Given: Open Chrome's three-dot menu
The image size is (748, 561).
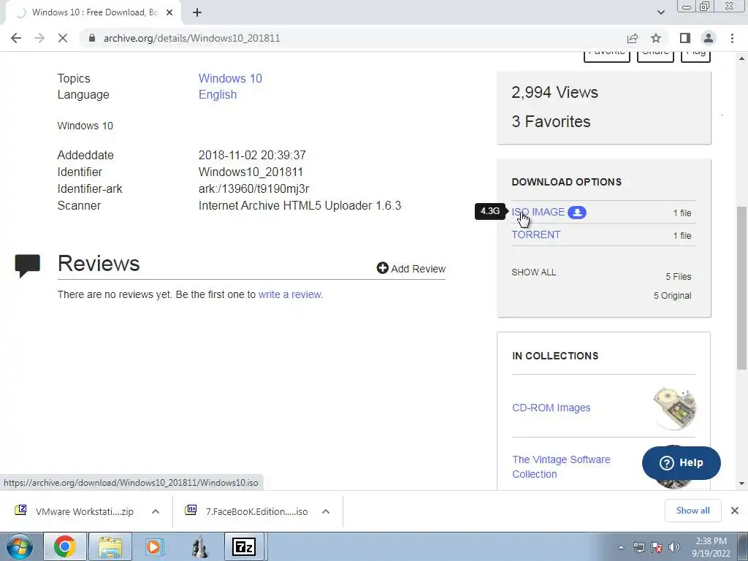Looking at the screenshot, I should pos(732,38).
